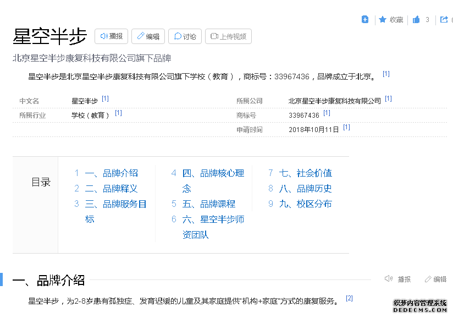Click the page title 星空半步
Screen dimensions: 453x318
pos(49,37)
